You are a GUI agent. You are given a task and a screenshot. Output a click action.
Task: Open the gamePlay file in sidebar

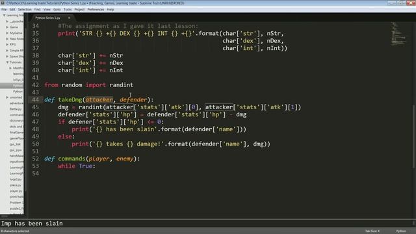[x=16, y=138]
